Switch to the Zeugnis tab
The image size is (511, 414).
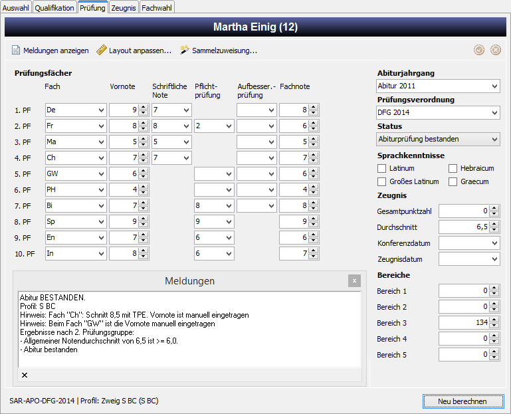tap(124, 8)
